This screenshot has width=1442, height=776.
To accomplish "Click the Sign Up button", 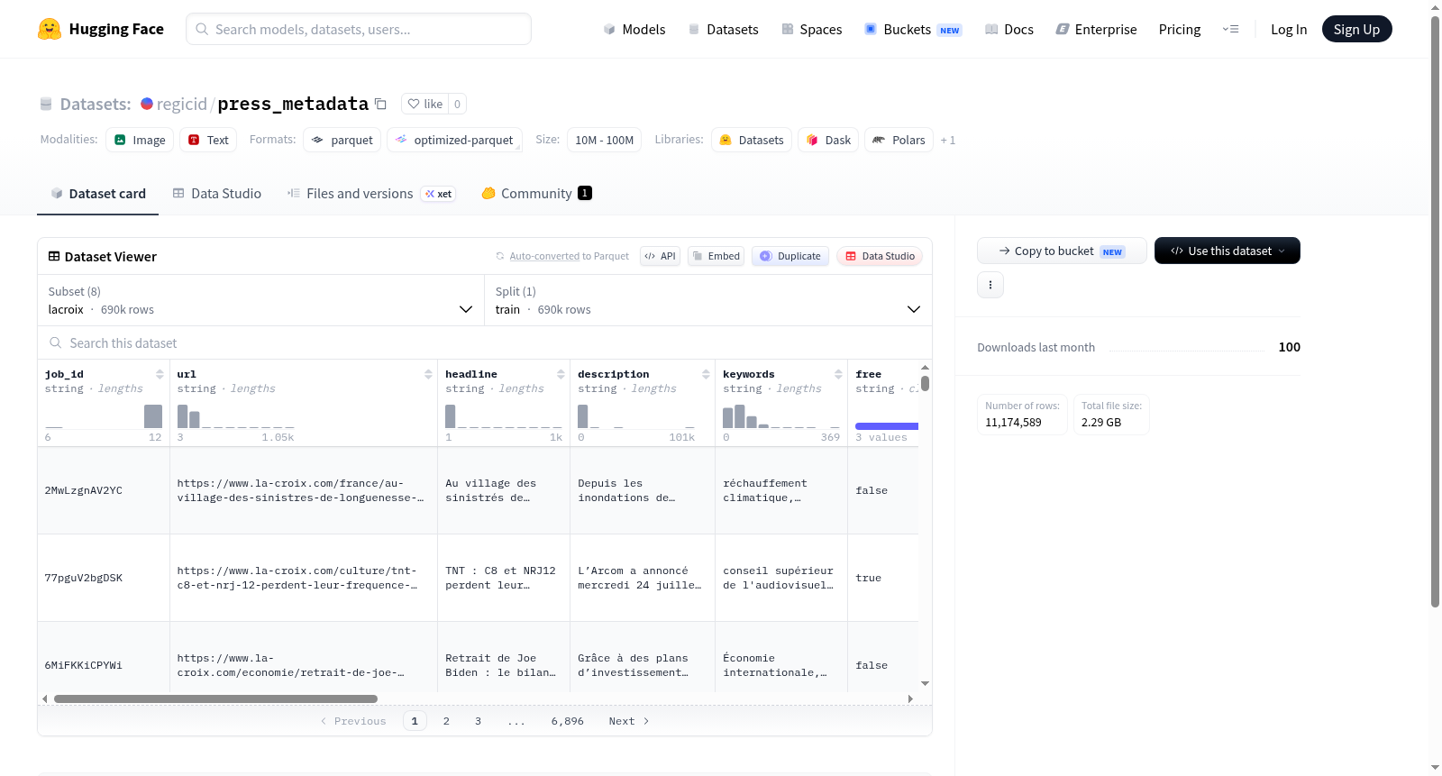I will pyautogui.click(x=1356, y=29).
